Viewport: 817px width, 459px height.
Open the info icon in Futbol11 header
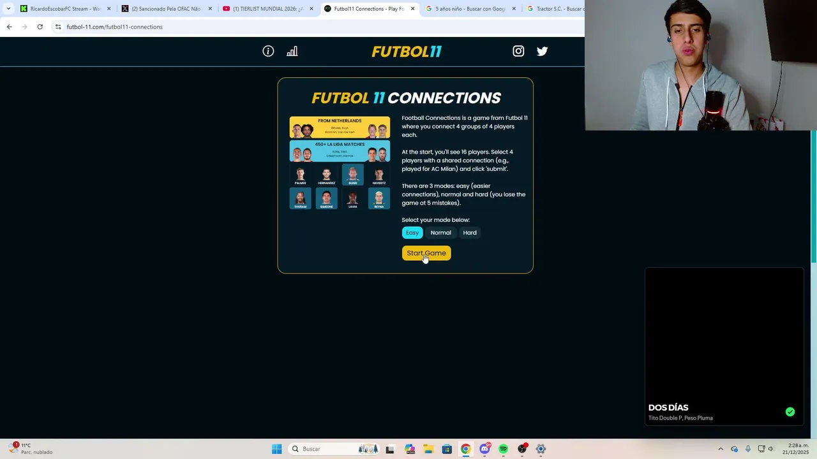(x=268, y=51)
